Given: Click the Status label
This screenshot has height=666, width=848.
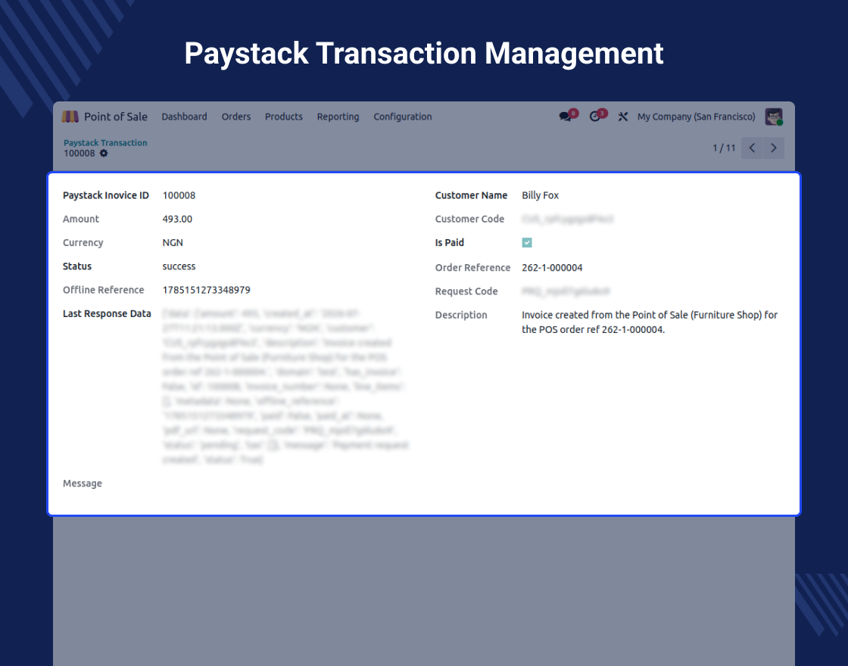Looking at the screenshot, I should point(77,266).
